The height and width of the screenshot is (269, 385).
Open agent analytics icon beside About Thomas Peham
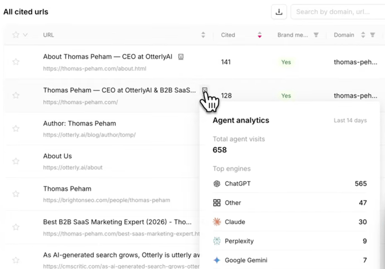pyautogui.click(x=180, y=57)
